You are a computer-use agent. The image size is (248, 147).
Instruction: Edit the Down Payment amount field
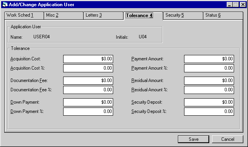[88, 102]
